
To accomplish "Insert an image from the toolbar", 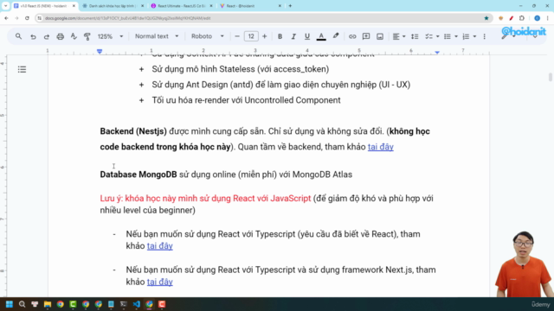I will pyautogui.click(x=380, y=36).
